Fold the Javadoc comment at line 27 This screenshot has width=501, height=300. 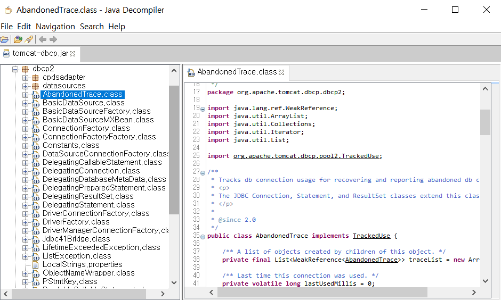pyautogui.click(x=203, y=173)
